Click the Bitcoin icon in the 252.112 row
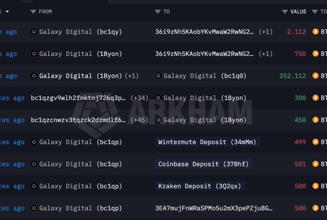327x220 pixels. pos(315,76)
